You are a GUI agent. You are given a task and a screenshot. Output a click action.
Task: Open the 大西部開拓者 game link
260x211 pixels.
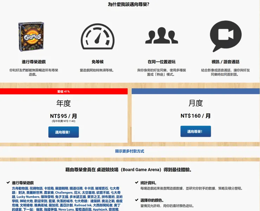point(103,205)
